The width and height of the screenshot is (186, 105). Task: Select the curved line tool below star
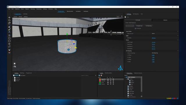click(x=9, y=47)
